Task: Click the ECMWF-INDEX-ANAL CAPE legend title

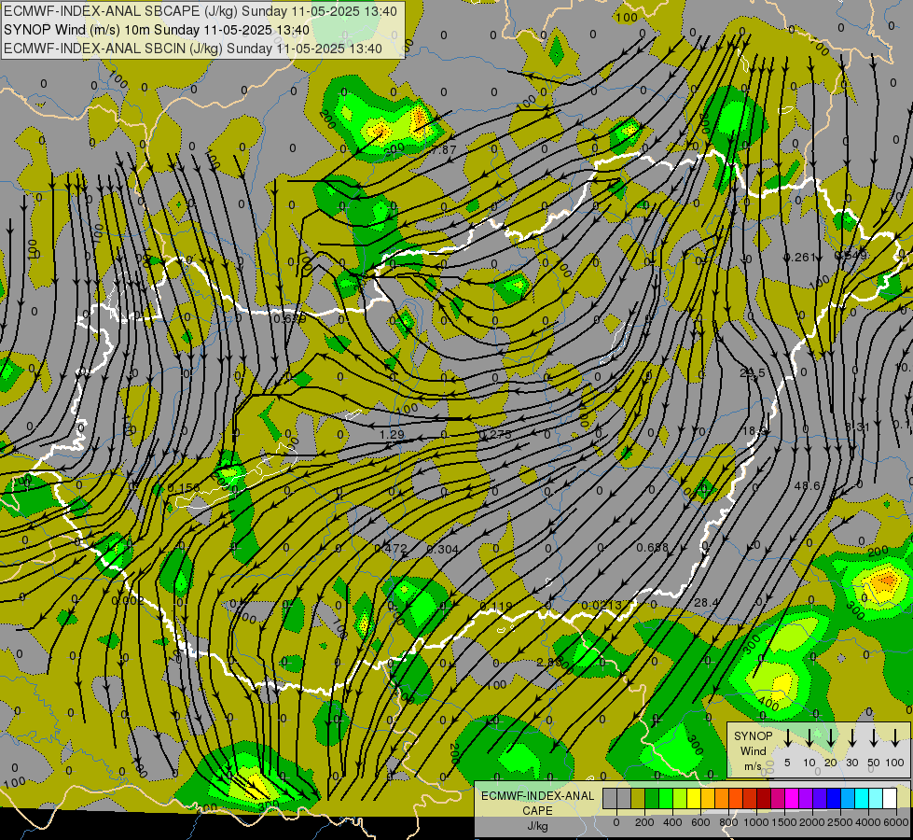Action: click(x=538, y=804)
